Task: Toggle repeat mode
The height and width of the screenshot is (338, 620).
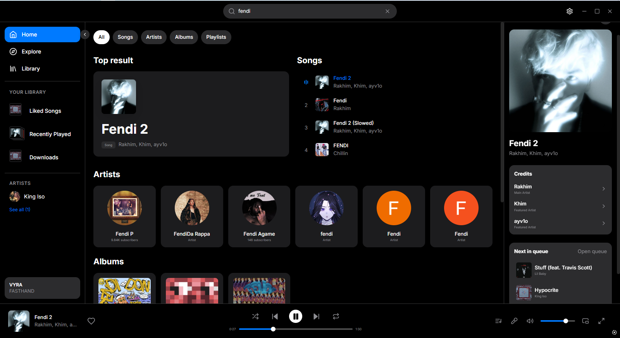Action: point(336,316)
